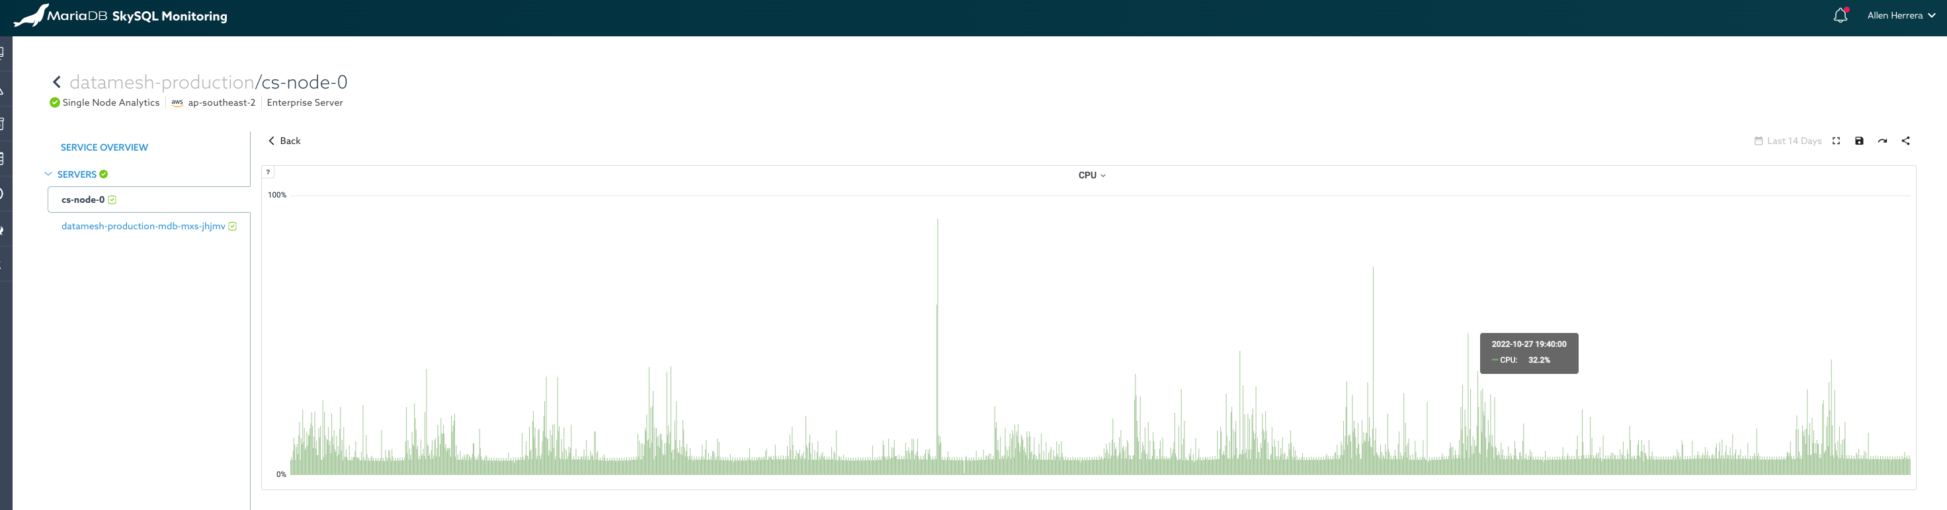Open the notifications bell
1947x510 pixels.
pyautogui.click(x=1840, y=16)
